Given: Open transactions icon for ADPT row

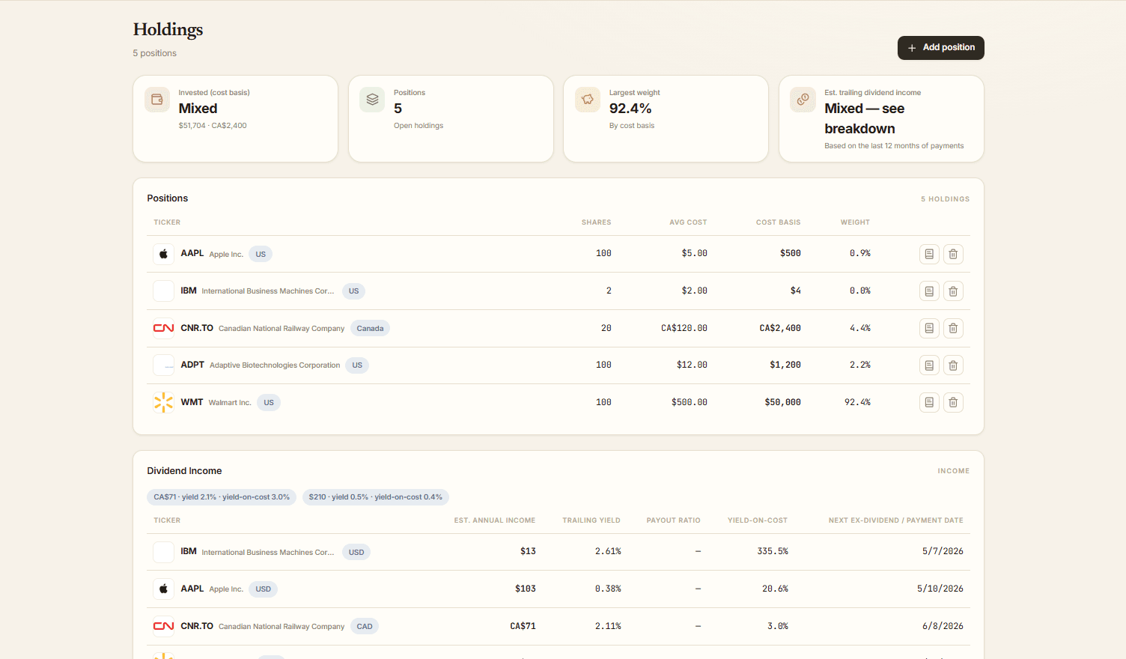Looking at the screenshot, I should pos(929,365).
